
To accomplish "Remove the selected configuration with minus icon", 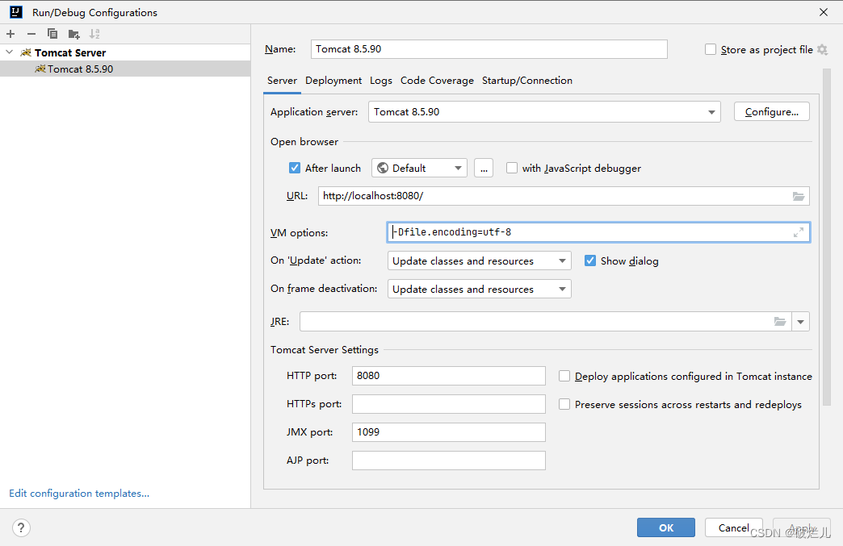I will click(31, 34).
